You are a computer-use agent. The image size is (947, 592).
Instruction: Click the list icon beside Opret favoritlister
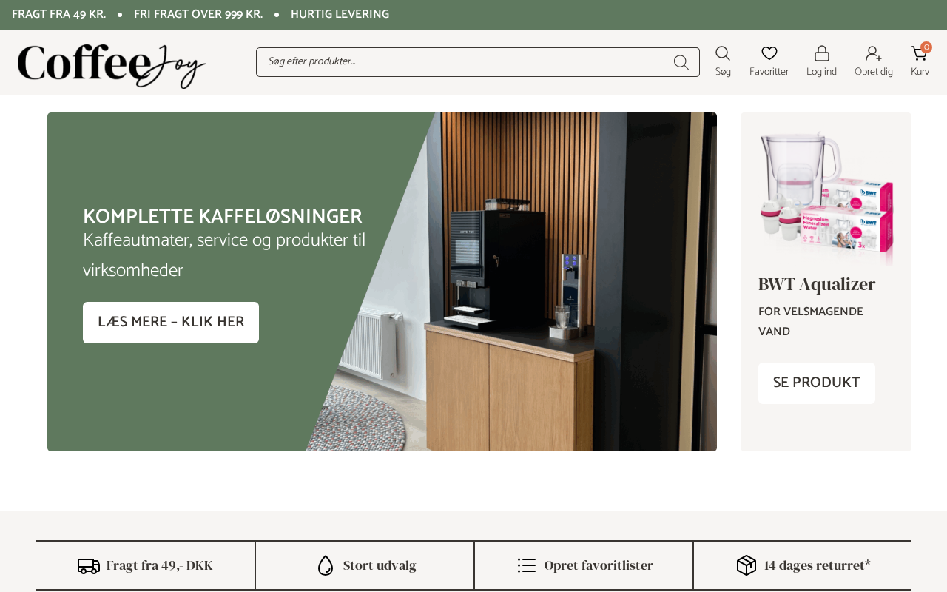coord(527,565)
